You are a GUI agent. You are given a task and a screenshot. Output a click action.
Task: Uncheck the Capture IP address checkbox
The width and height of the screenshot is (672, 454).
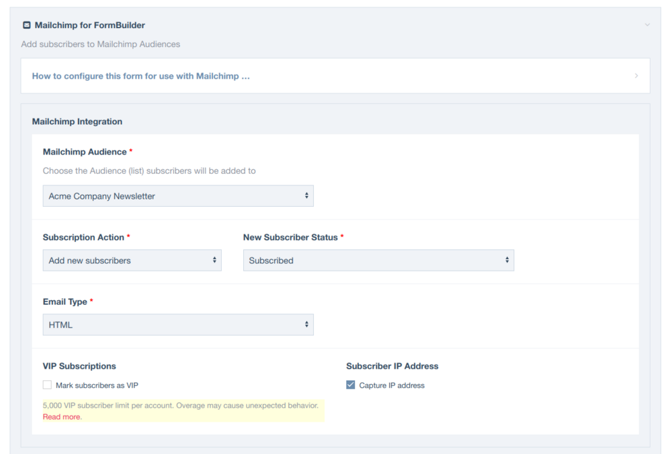click(x=350, y=385)
